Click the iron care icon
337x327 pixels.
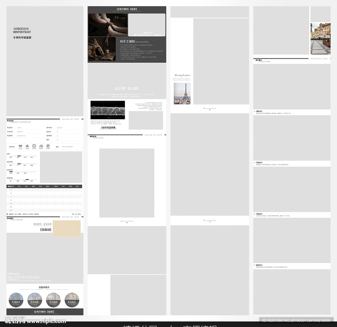click(x=41, y=146)
